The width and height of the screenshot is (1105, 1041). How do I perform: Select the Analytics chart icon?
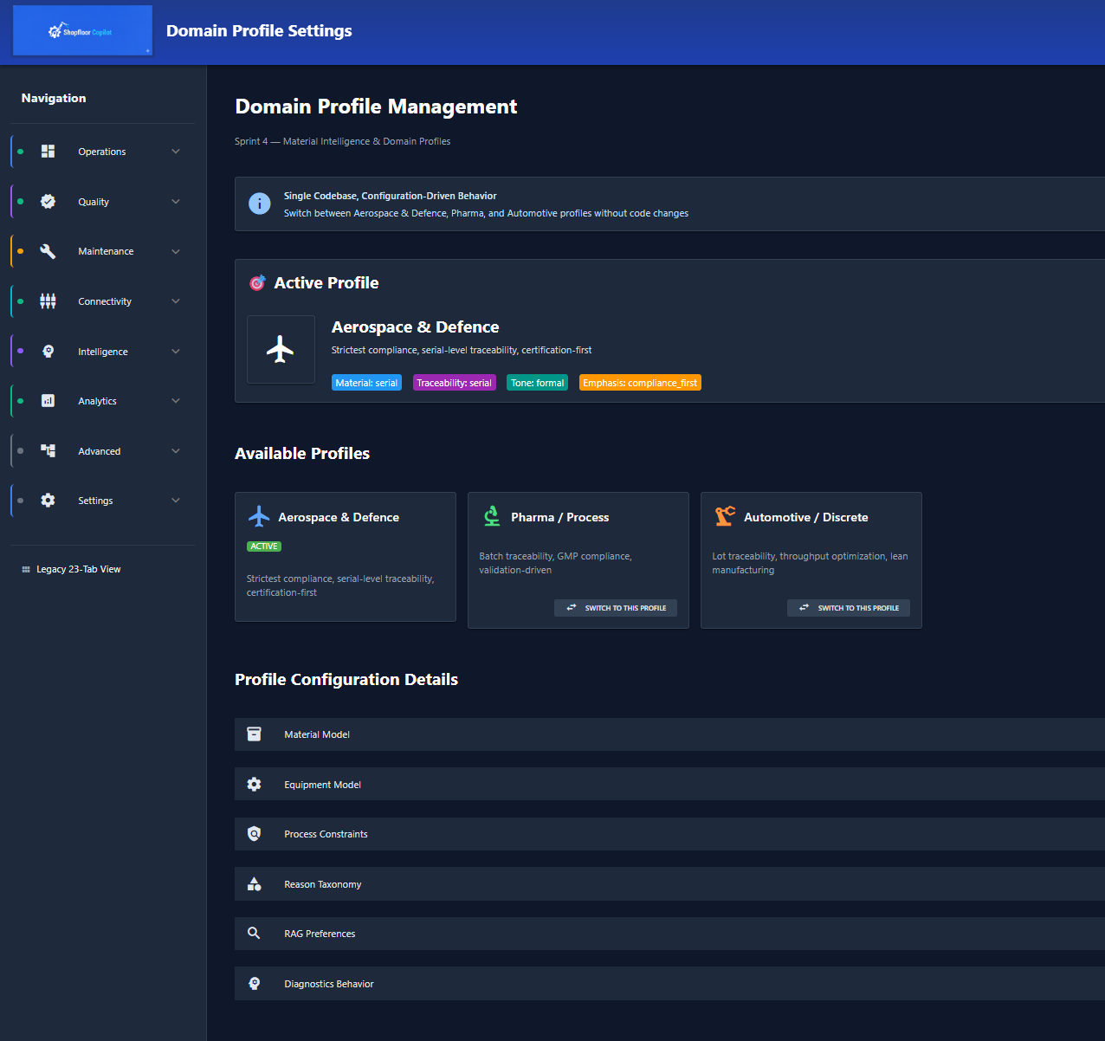point(48,401)
